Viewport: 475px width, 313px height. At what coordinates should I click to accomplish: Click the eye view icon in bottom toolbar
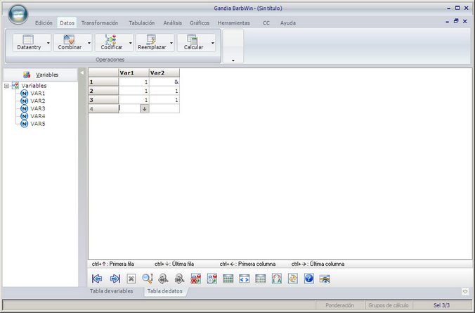click(x=325, y=279)
